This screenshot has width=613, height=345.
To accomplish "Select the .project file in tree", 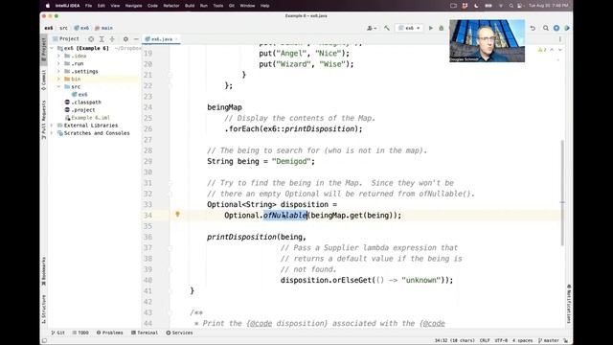I will (x=79, y=110).
